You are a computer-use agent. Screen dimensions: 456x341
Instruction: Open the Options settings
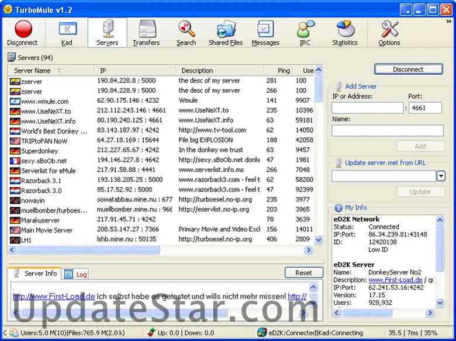pyautogui.click(x=389, y=33)
